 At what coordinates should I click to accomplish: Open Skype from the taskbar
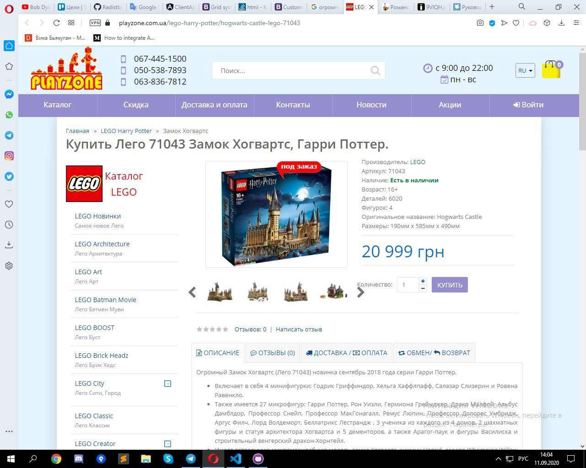click(168, 459)
